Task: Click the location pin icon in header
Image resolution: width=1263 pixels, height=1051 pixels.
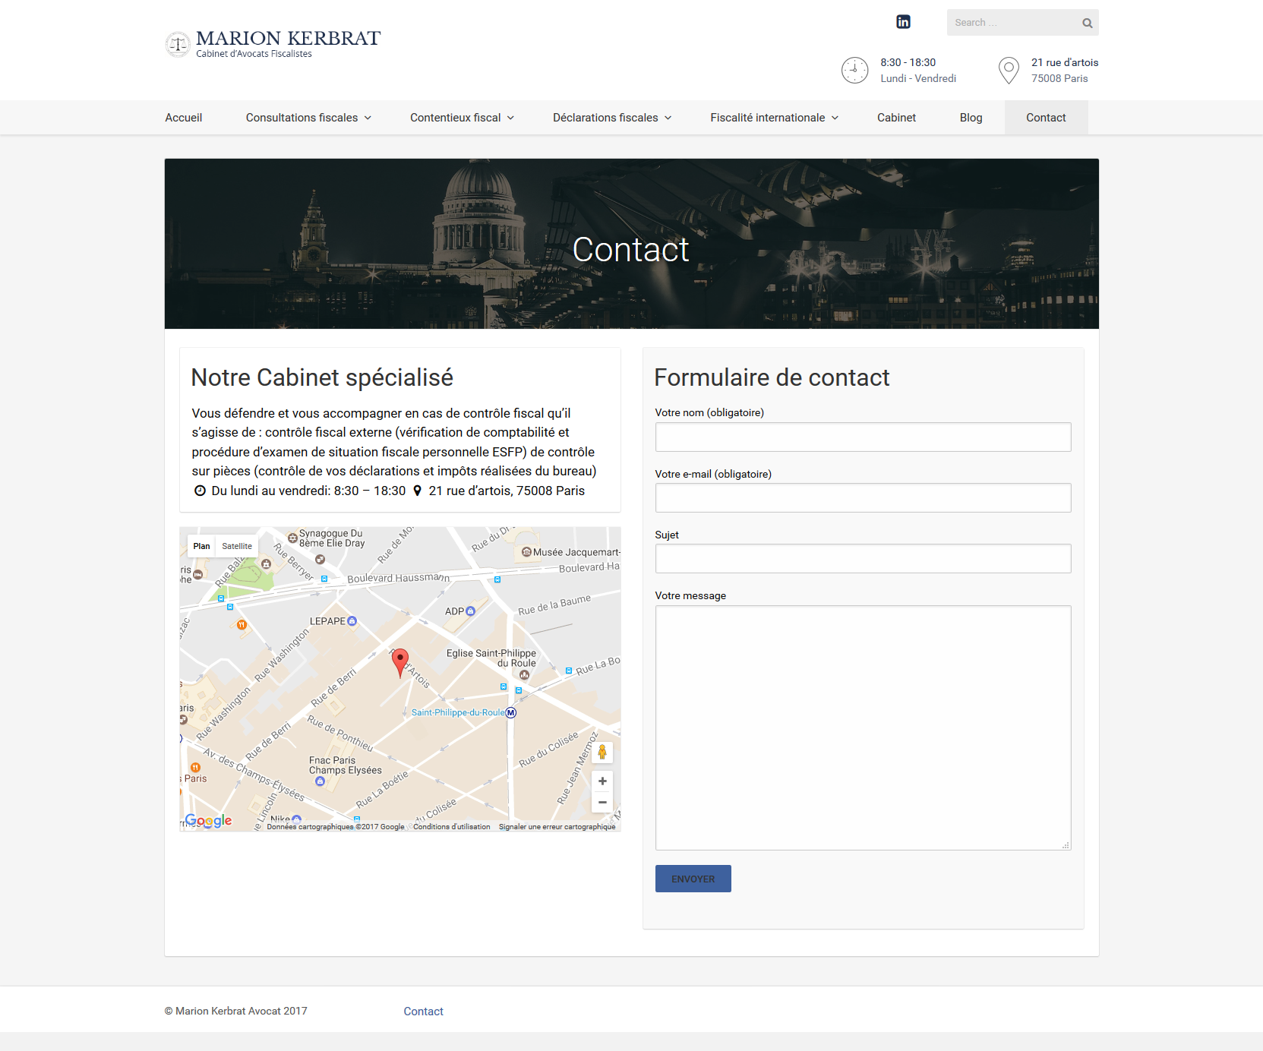Action: [x=1009, y=71]
